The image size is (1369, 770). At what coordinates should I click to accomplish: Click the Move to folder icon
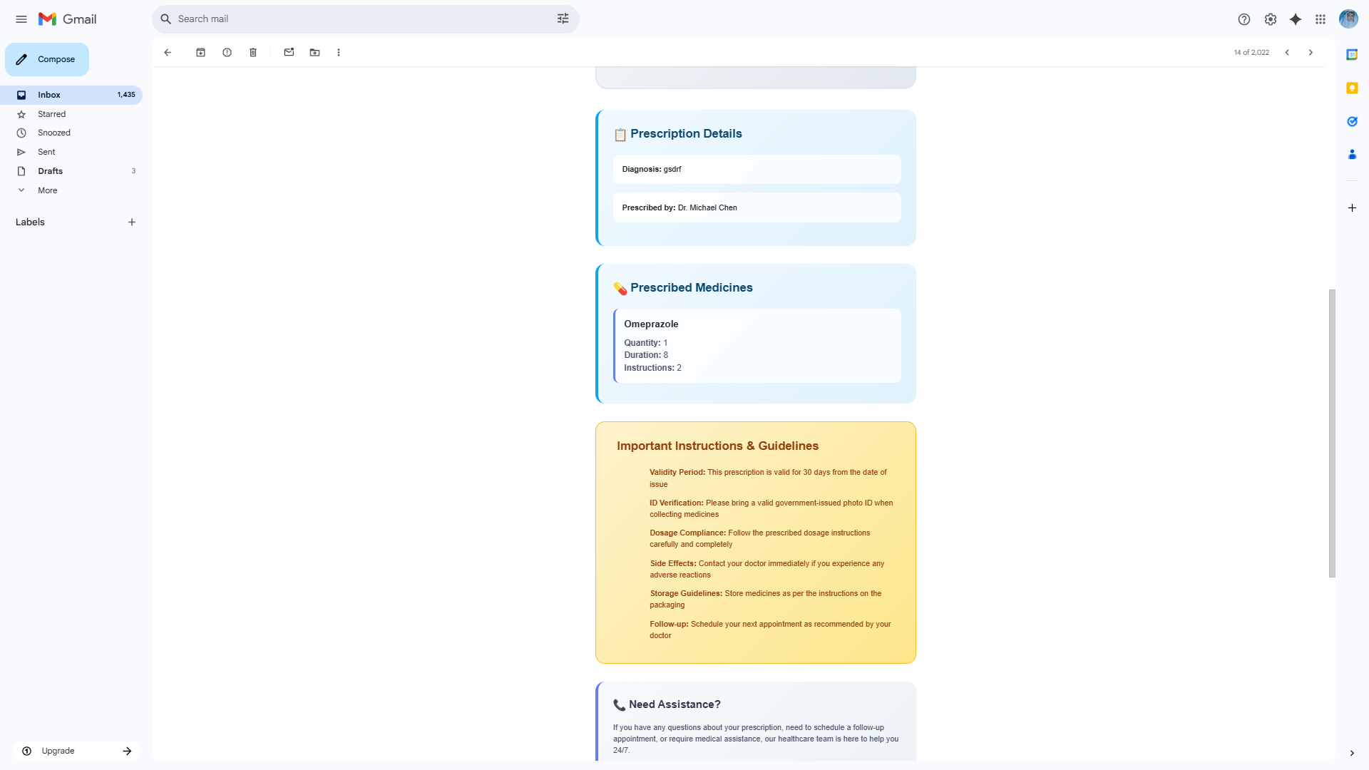(x=314, y=53)
